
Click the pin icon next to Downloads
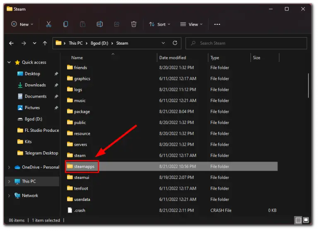coord(56,85)
